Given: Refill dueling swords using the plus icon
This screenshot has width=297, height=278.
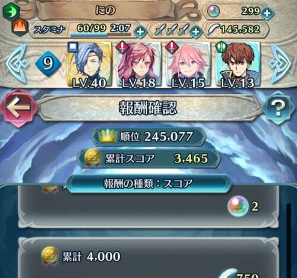Looking at the screenshot, I should coord(195,31).
